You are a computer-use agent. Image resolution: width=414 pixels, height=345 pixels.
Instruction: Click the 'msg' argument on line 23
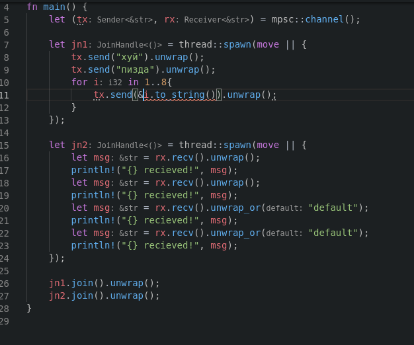(x=219, y=245)
